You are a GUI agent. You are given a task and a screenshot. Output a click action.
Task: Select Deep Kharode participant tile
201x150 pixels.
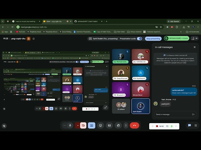tap(121, 73)
